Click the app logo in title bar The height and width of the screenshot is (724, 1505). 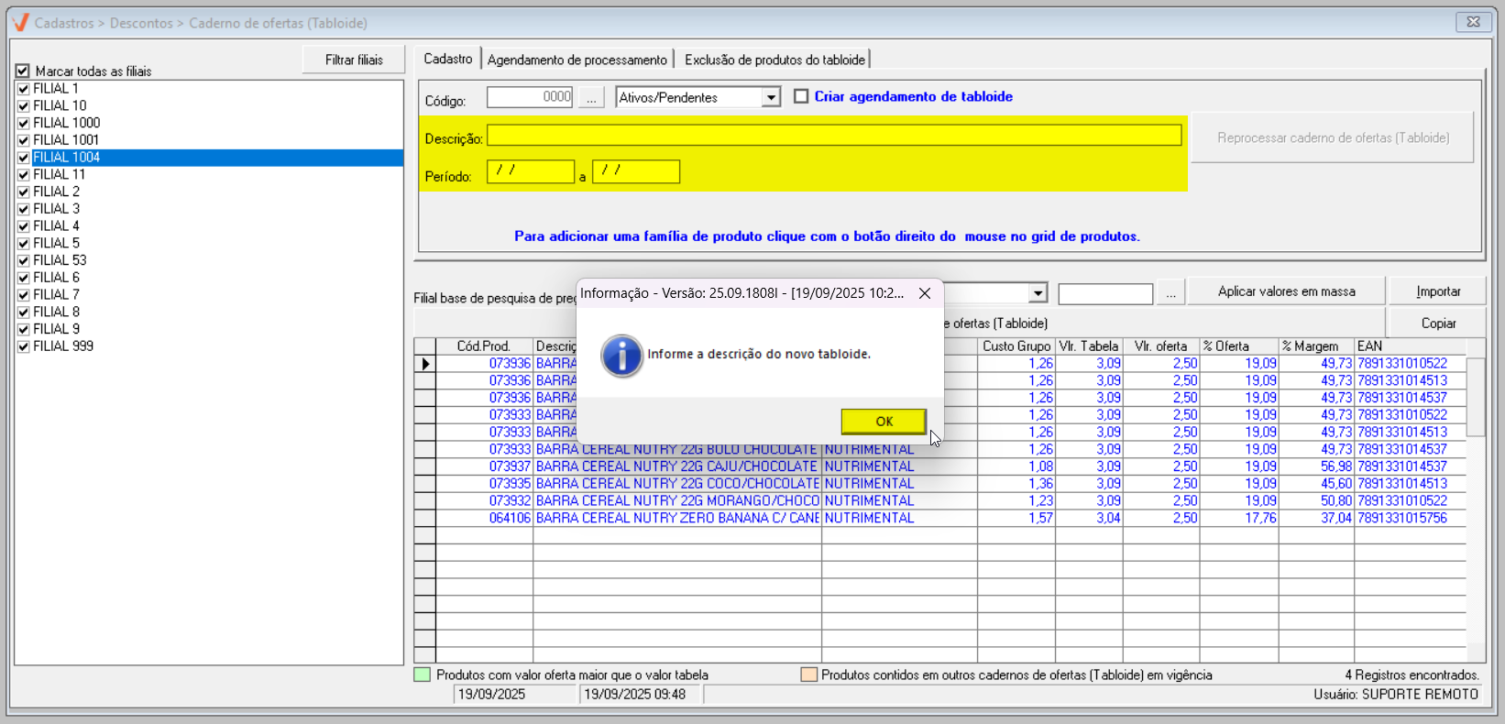point(20,23)
